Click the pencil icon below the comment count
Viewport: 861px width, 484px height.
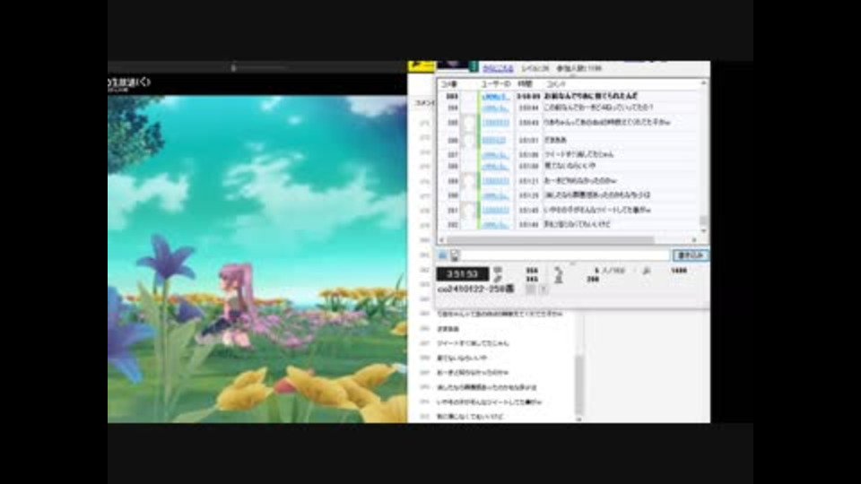tap(498, 280)
